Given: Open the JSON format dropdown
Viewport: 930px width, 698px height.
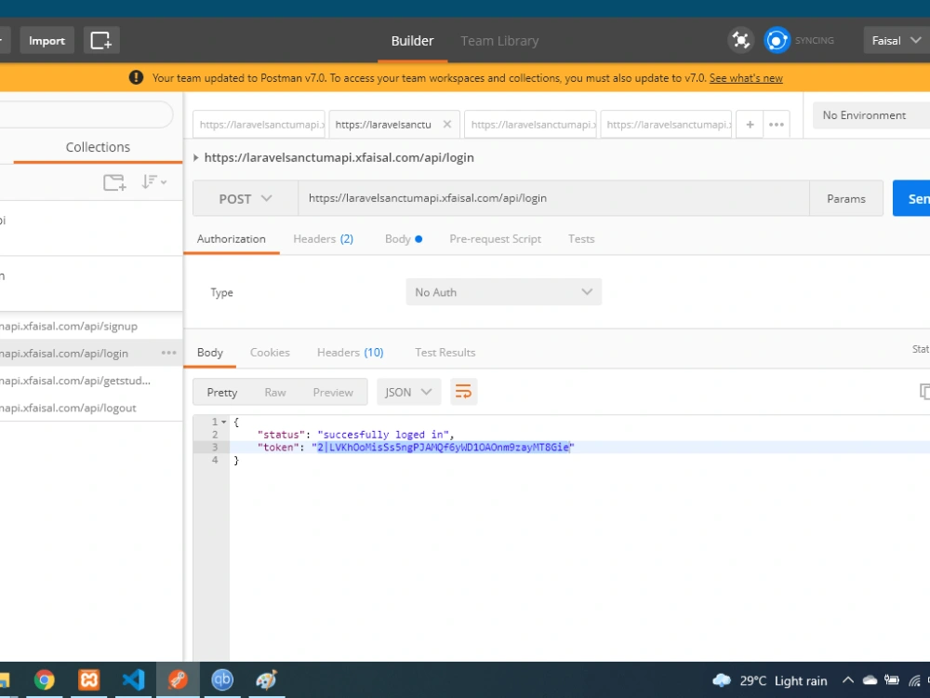Looking at the screenshot, I should click(x=408, y=392).
